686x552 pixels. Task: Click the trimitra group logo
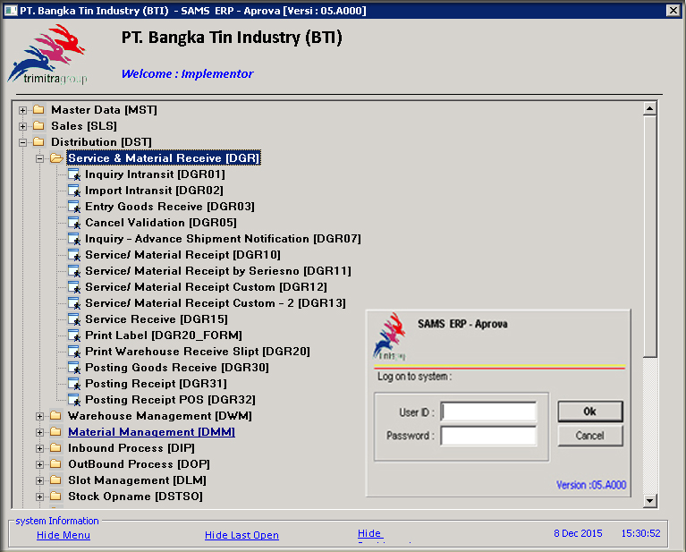coord(47,55)
